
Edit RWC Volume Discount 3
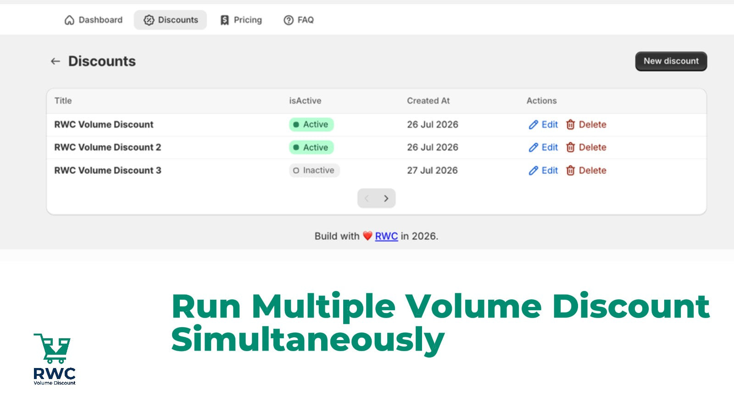click(x=543, y=170)
